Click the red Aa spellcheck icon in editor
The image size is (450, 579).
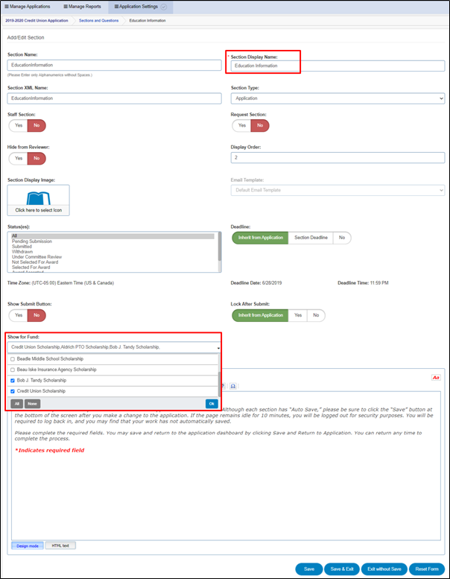coord(436,378)
